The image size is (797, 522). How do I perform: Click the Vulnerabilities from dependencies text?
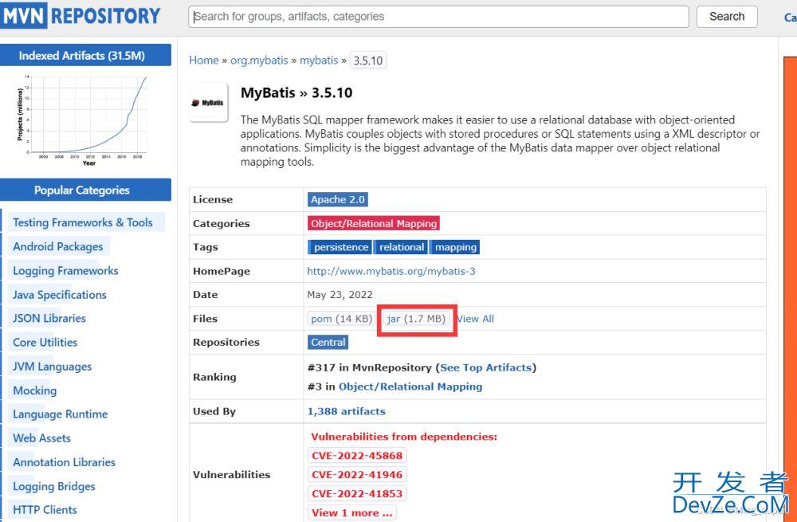tap(404, 437)
